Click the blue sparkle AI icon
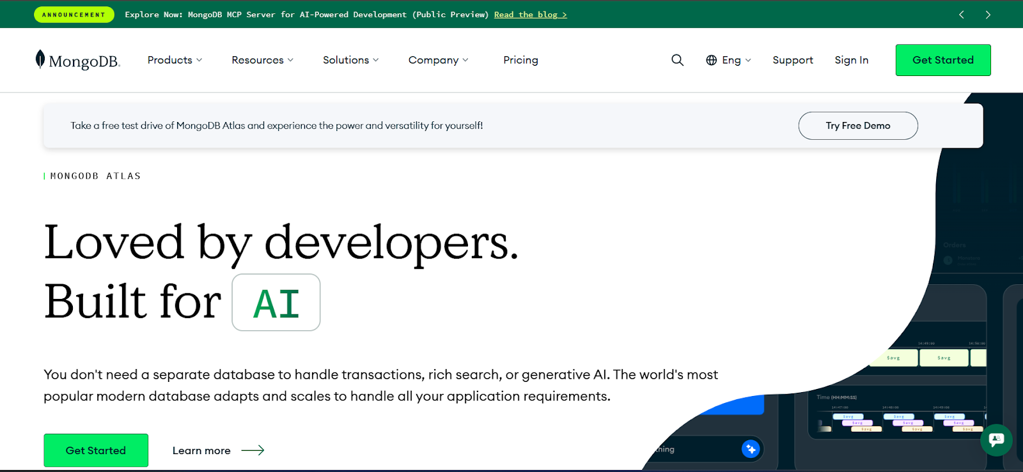 750,449
